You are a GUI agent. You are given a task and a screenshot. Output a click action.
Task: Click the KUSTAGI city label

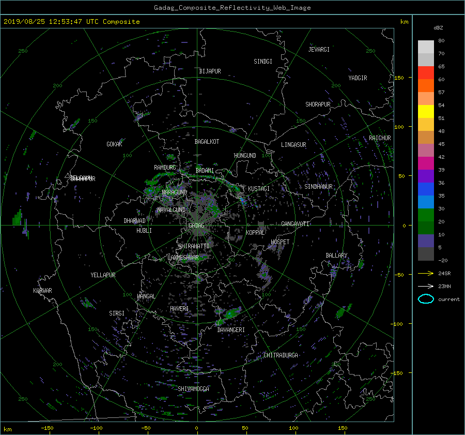pyautogui.click(x=259, y=189)
